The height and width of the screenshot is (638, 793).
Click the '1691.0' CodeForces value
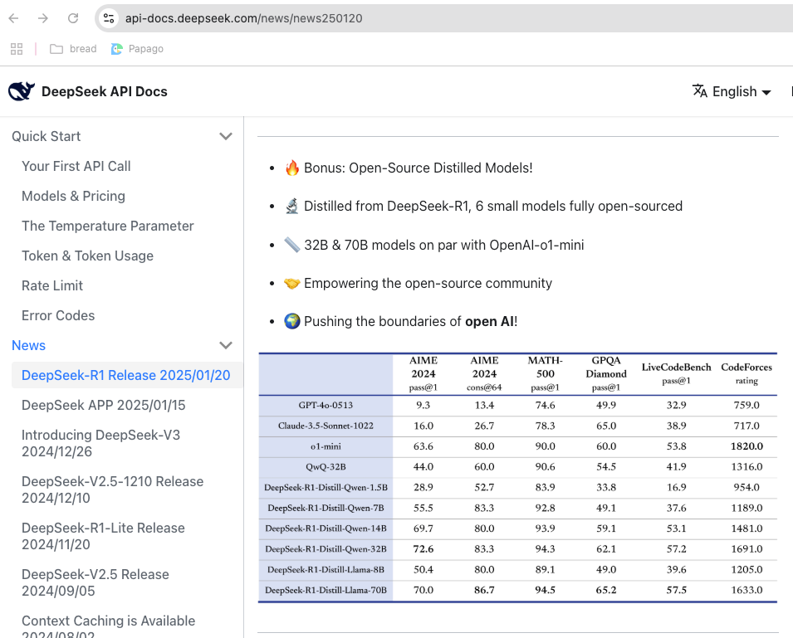[x=746, y=549]
